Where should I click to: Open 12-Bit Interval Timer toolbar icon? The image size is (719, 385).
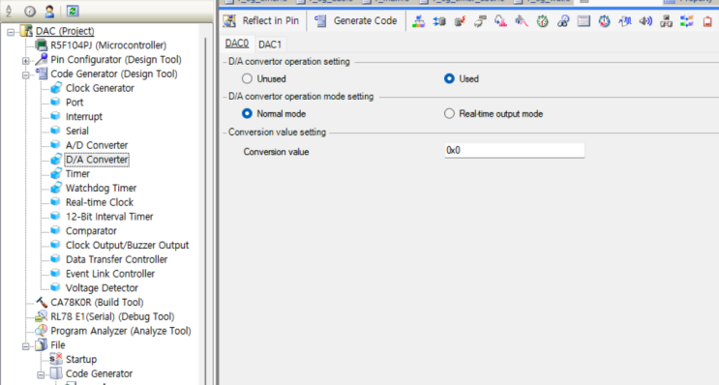[x=605, y=21]
